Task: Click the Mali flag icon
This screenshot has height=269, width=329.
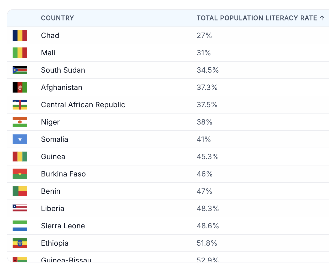Action: (20, 53)
